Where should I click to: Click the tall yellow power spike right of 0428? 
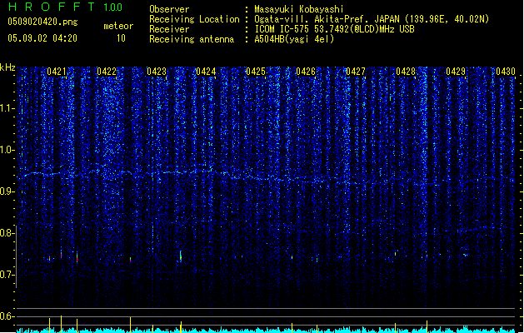(x=427, y=326)
